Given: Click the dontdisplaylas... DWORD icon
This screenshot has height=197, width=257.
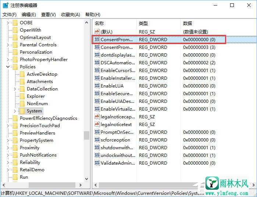Looking at the screenshot, I should coord(97,55).
